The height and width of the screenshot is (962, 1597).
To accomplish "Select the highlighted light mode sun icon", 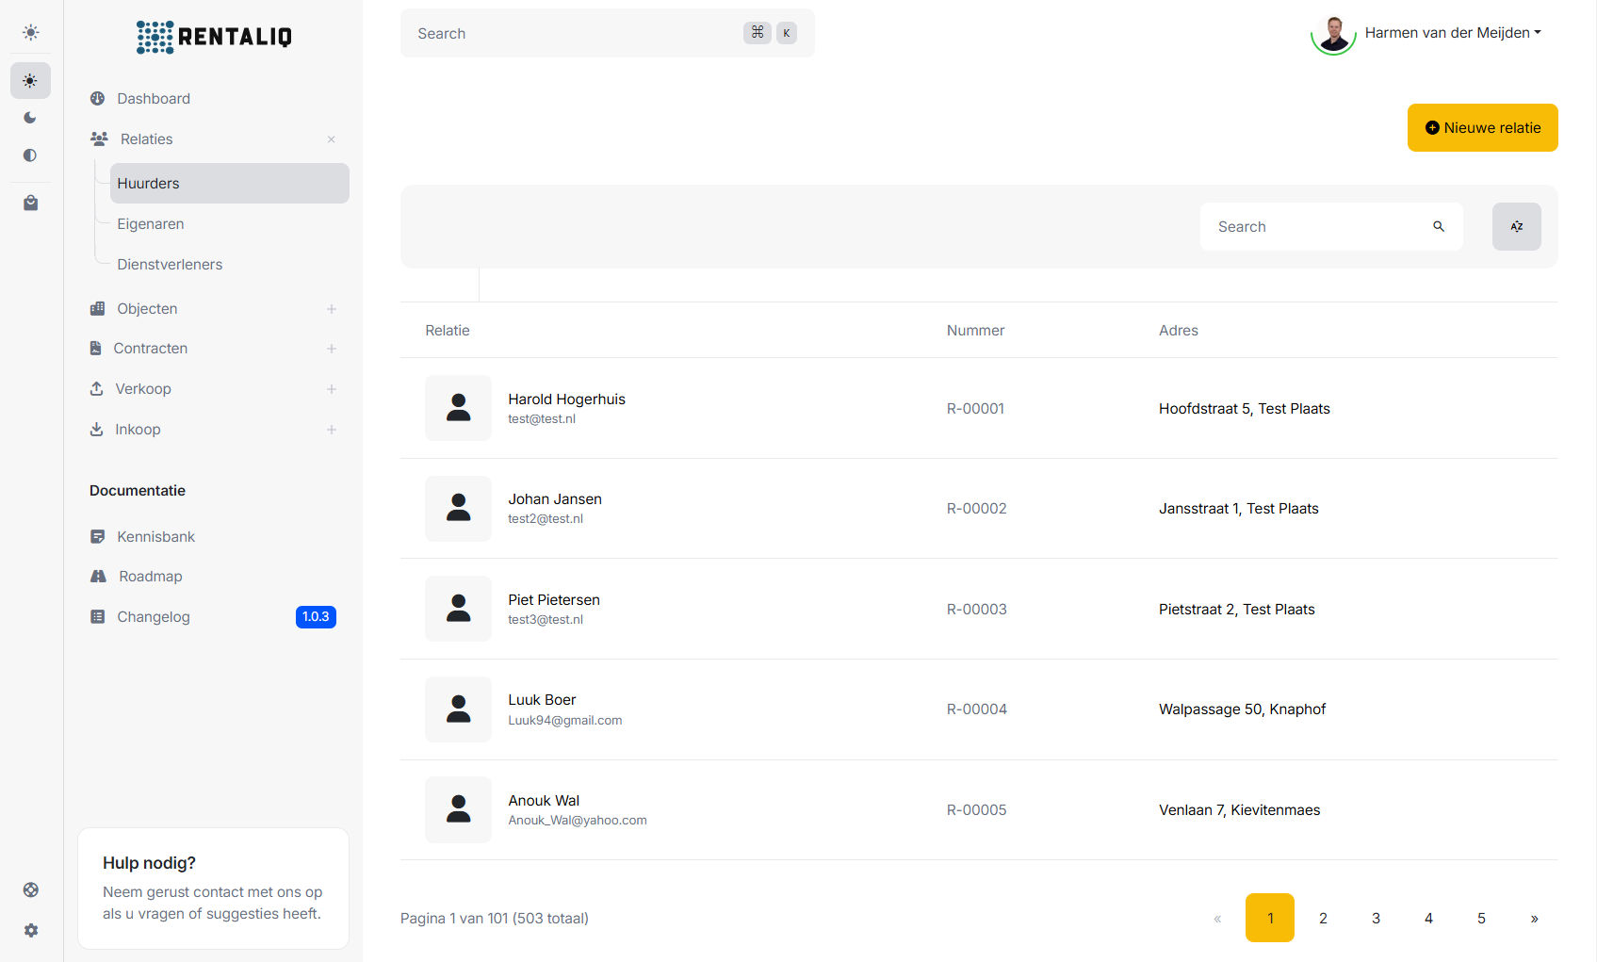I will pyautogui.click(x=30, y=81).
